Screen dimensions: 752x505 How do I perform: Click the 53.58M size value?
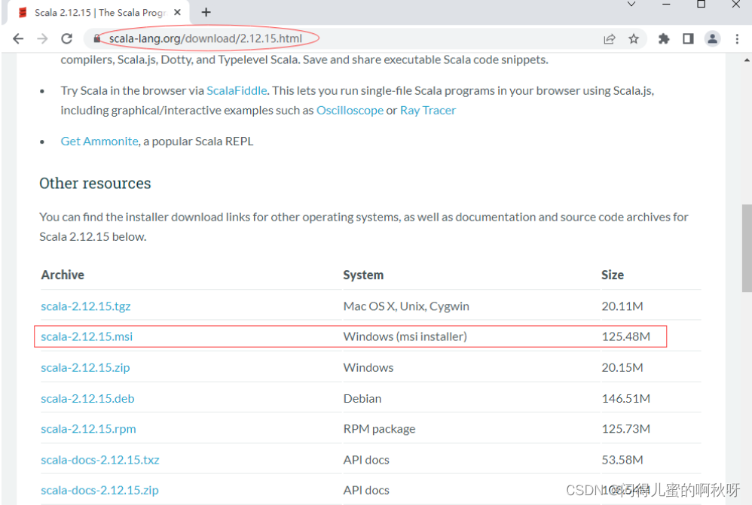[622, 460]
